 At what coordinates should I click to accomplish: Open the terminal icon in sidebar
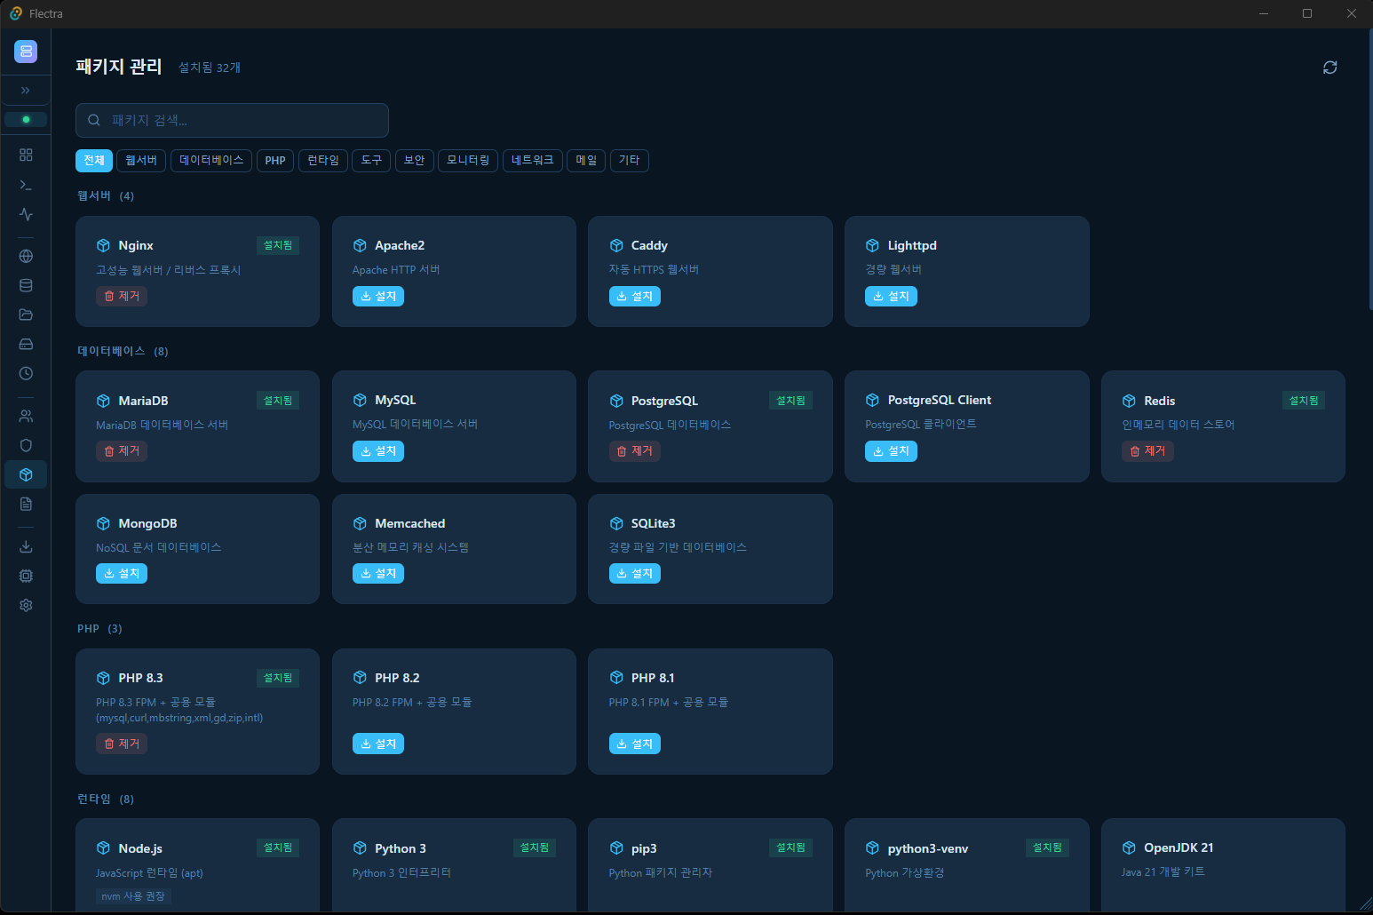pos(26,185)
